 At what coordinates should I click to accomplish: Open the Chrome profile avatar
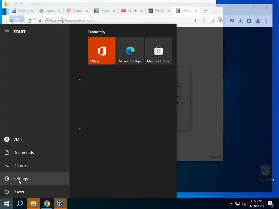tap(258, 21)
